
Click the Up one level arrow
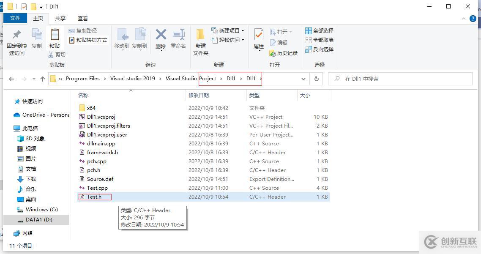43,79
